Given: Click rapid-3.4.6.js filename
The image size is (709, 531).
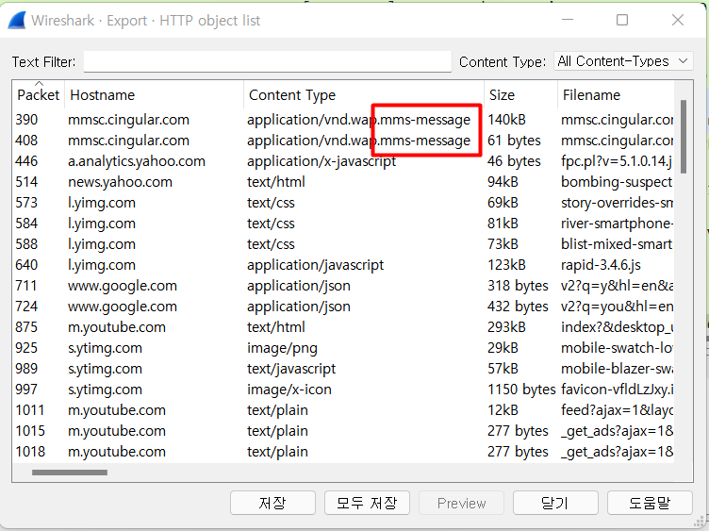Looking at the screenshot, I should click(601, 265).
